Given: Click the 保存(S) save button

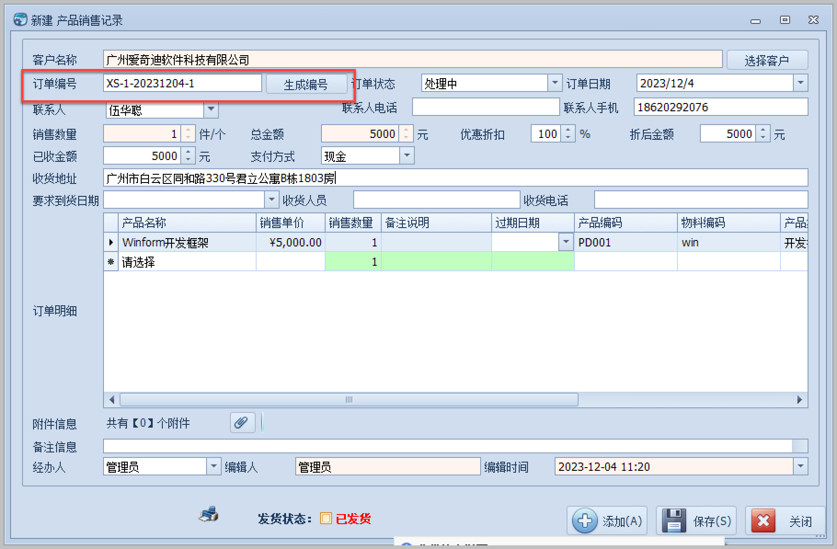Looking at the screenshot, I should coord(696,520).
